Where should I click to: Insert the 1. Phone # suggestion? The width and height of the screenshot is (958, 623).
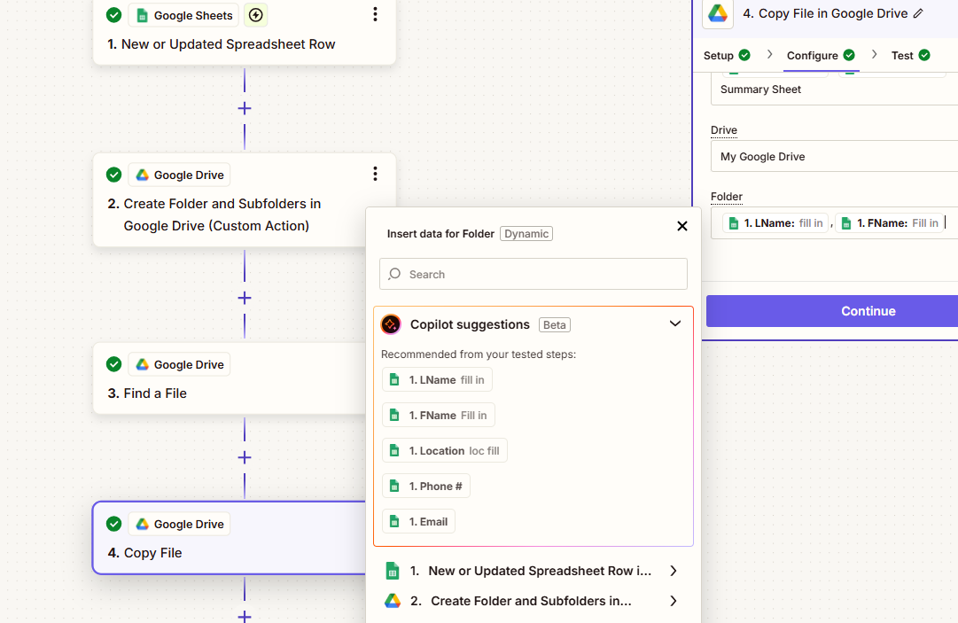coord(426,487)
